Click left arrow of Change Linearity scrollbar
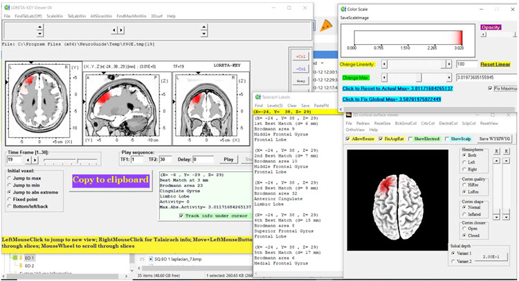The width and height of the screenshot is (519, 281). pyautogui.click(x=383, y=64)
